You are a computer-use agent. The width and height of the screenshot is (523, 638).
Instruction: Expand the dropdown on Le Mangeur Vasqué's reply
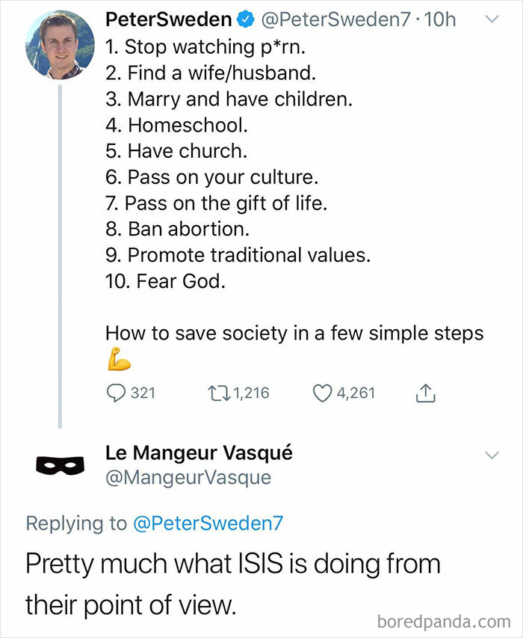point(492,455)
